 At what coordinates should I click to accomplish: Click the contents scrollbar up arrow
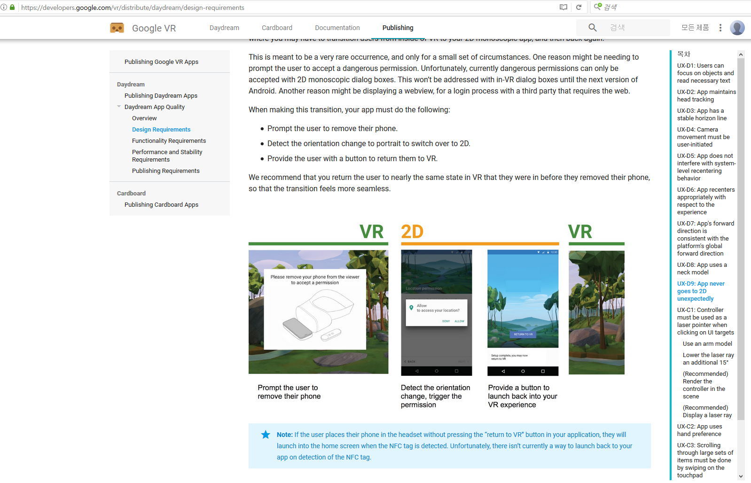741,55
